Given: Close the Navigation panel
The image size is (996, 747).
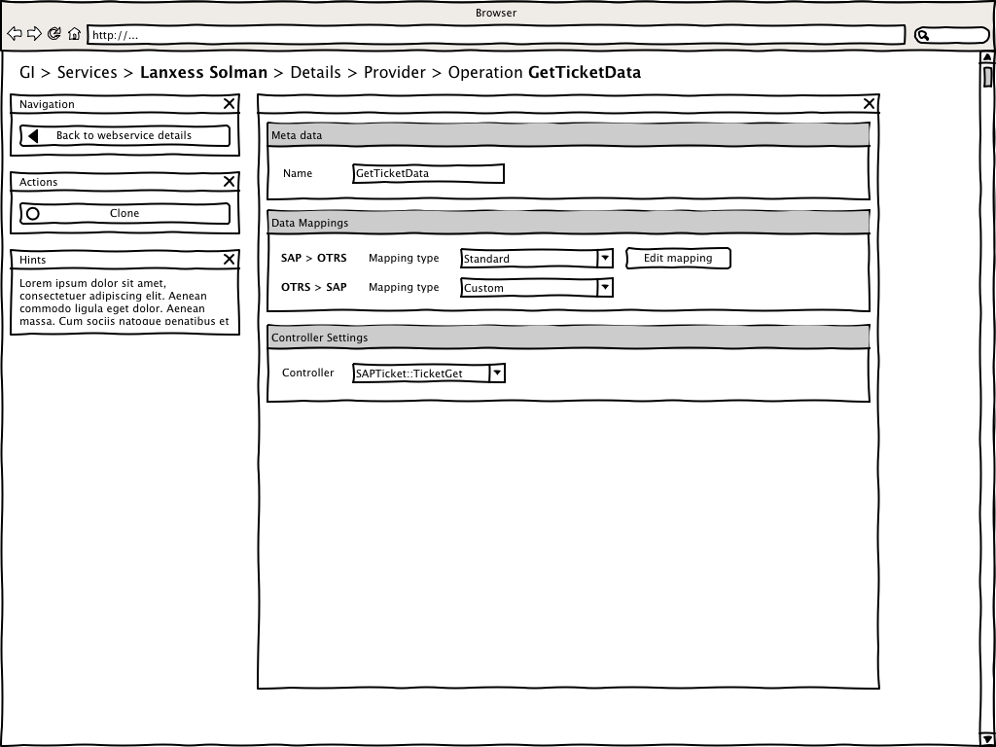Looking at the screenshot, I should click(x=229, y=103).
